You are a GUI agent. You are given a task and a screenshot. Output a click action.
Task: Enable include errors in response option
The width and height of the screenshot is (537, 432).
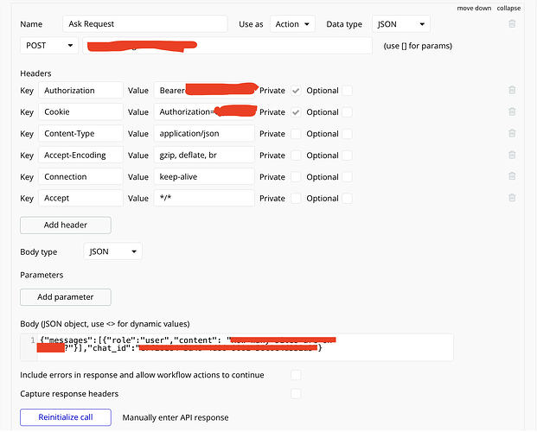tap(296, 375)
